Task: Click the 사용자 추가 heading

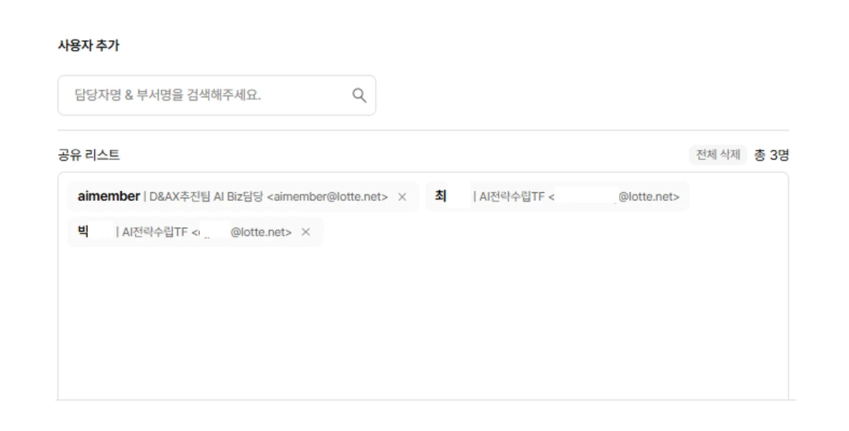Action: [88, 46]
